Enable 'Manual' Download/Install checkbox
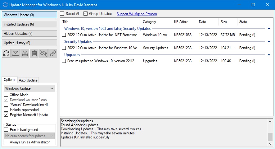Viewport: 275px width, 149px height. [x=6, y=105]
